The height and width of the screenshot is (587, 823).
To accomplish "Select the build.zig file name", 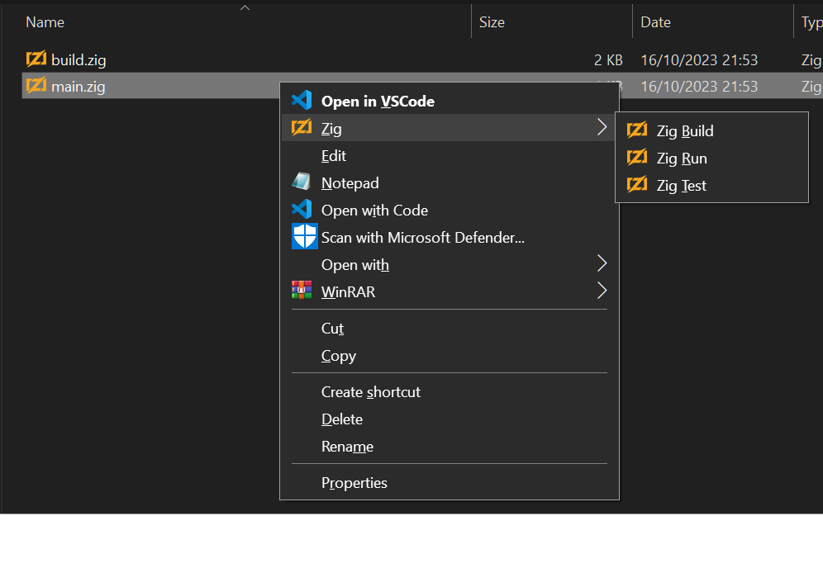I will pyautogui.click(x=78, y=59).
